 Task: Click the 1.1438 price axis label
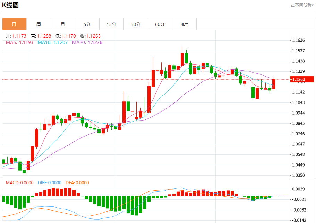point(298,61)
